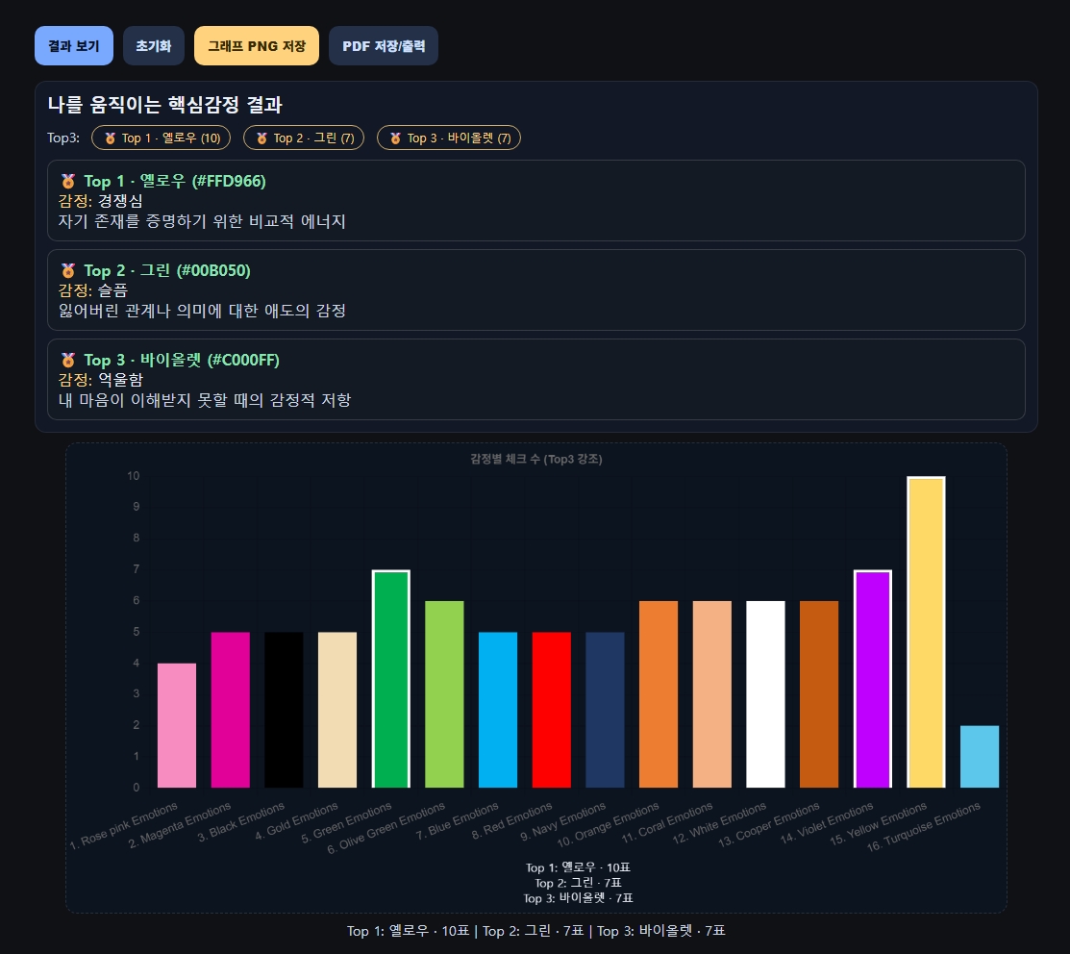Click the 결과 보기 button
Screen dimensions: 1070x954
point(74,46)
